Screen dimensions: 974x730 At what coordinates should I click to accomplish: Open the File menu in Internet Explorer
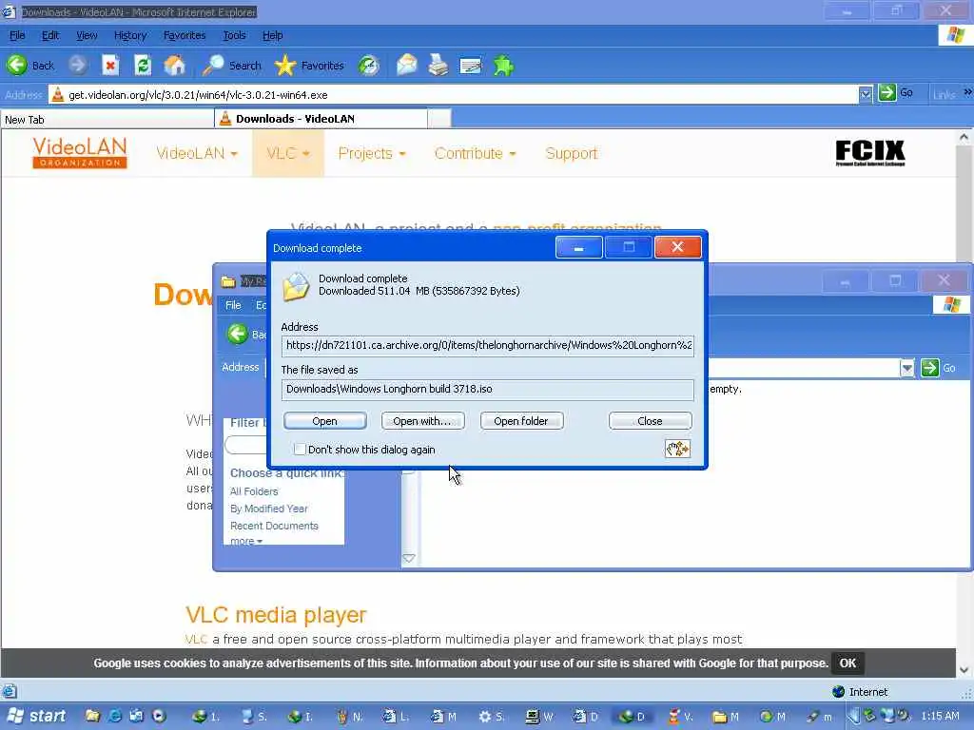click(x=17, y=35)
